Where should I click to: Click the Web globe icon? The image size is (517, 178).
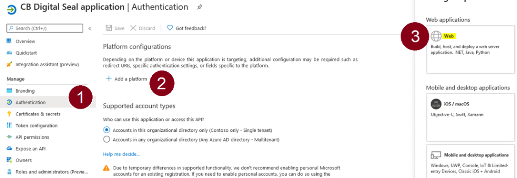click(436, 37)
